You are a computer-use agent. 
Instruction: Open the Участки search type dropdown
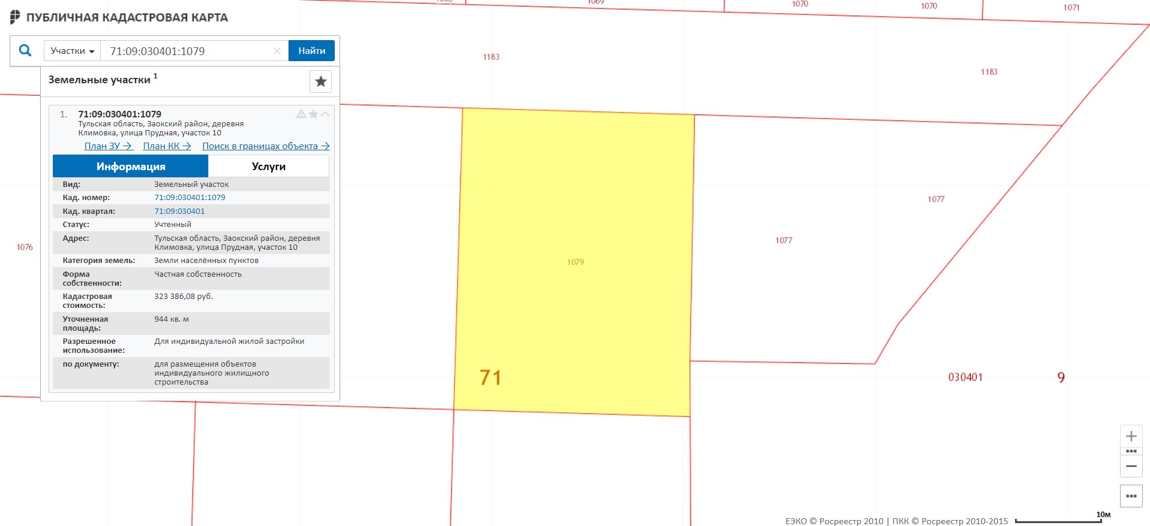point(72,51)
